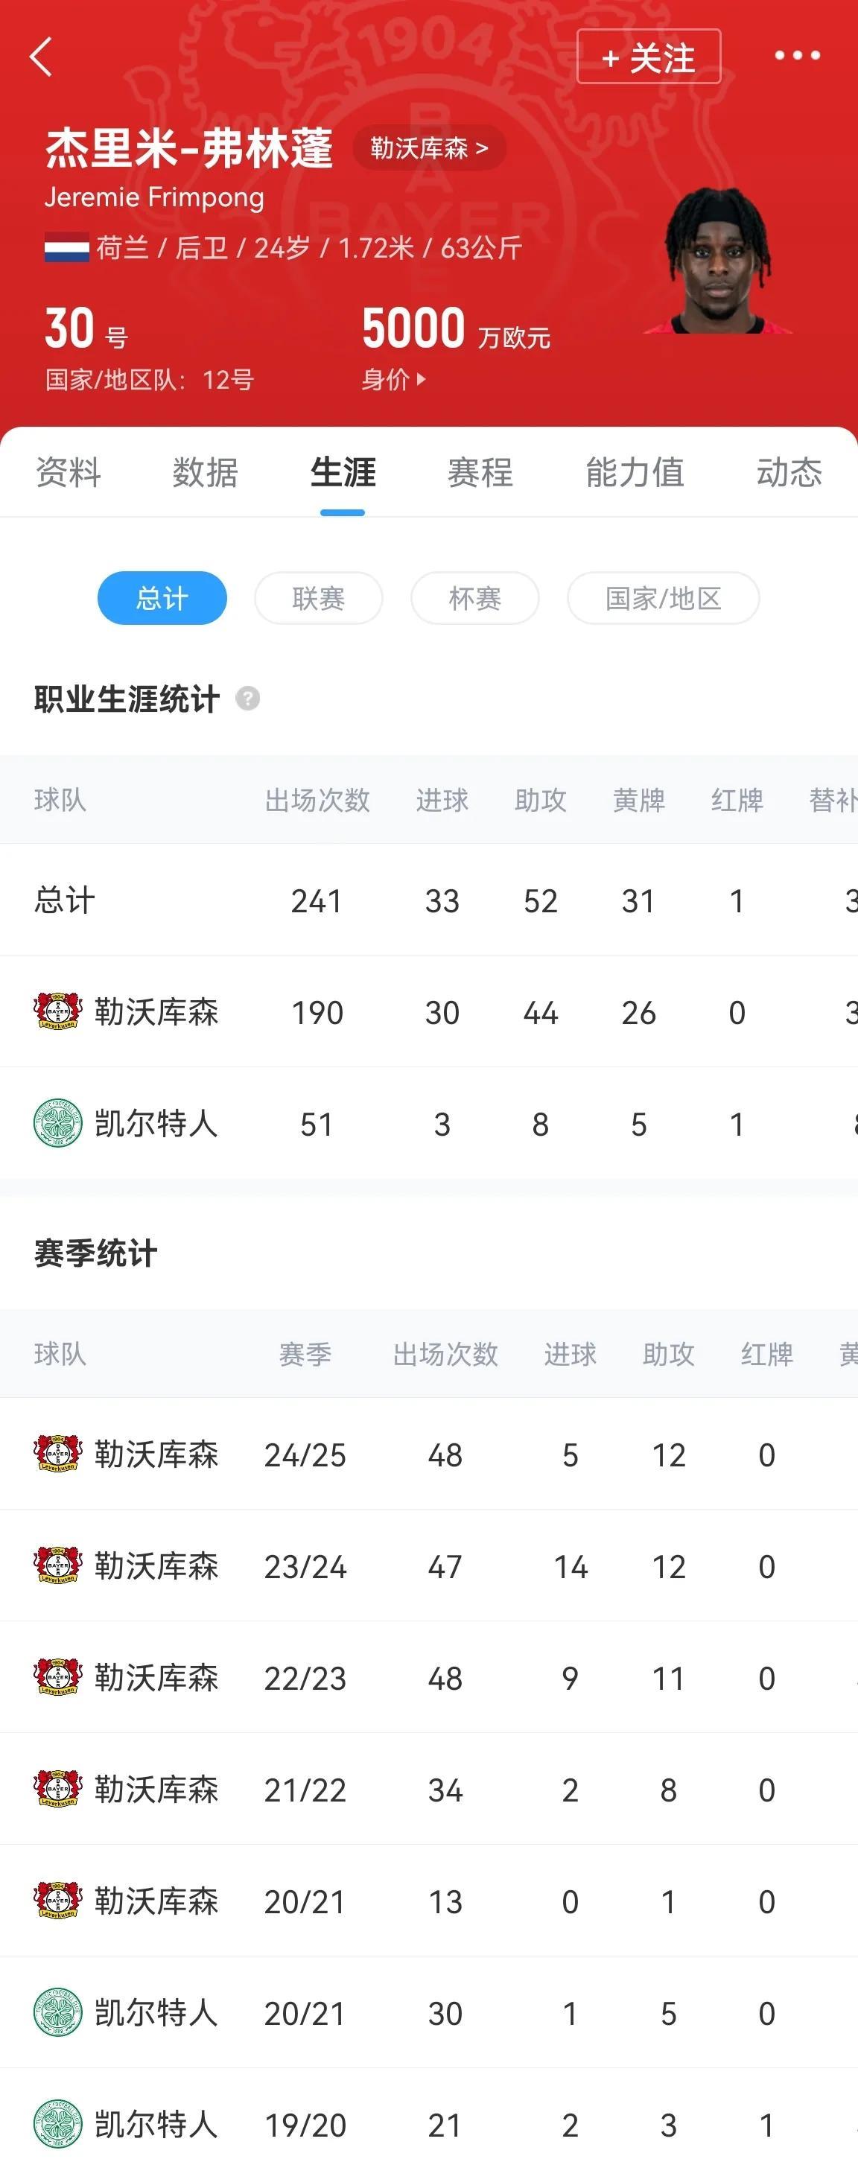Open the three-dot more options menu
The height and width of the screenshot is (2159, 858).
pyautogui.click(x=797, y=56)
